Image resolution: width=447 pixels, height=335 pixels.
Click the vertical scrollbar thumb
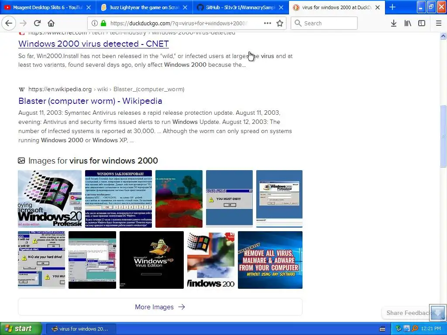coord(443,136)
